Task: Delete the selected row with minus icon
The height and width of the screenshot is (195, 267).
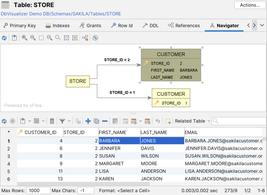Action: click(x=105, y=121)
